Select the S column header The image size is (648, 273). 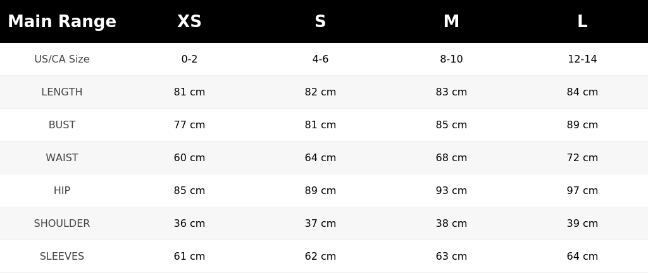point(320,21)
